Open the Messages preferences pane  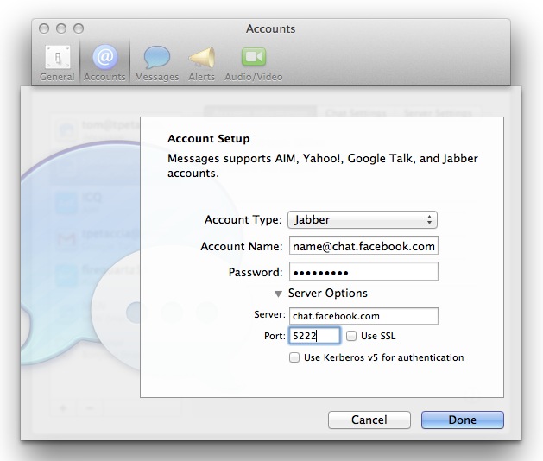click(x=157, y=62)
